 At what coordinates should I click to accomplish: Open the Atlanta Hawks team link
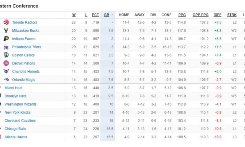tap(16, 137)
